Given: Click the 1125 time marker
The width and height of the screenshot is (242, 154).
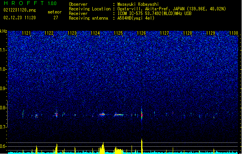Looking at the screenshot, I should 118,33.
